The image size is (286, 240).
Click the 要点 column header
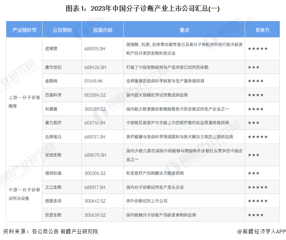tap(184, 29)
